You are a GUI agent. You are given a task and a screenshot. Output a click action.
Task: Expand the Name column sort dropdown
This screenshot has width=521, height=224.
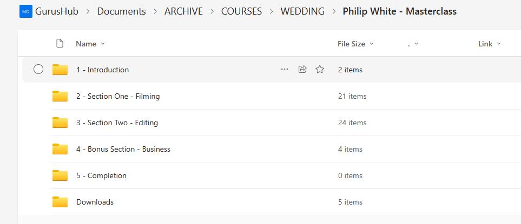pos(103,44)
